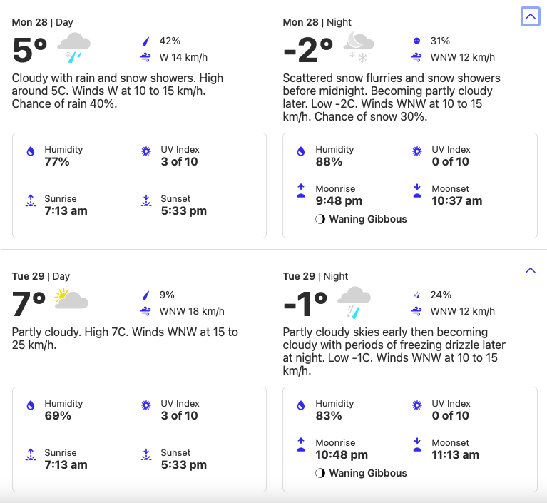Click the Mon 28 night moonrise icon
The width and height of the screenshot is (547, 503).
click(x=301, y=190)
